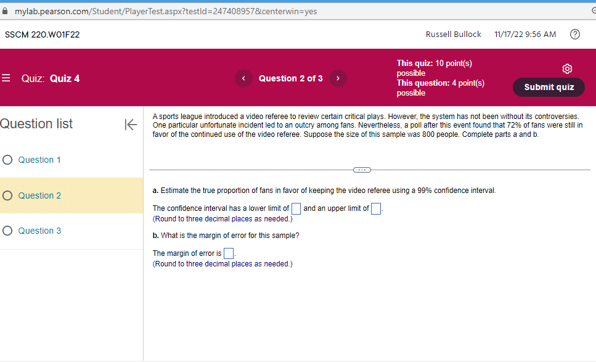Select Question 2 status circle
The image size is (596, 362).
pyautogui.click(x=7, y=195)
